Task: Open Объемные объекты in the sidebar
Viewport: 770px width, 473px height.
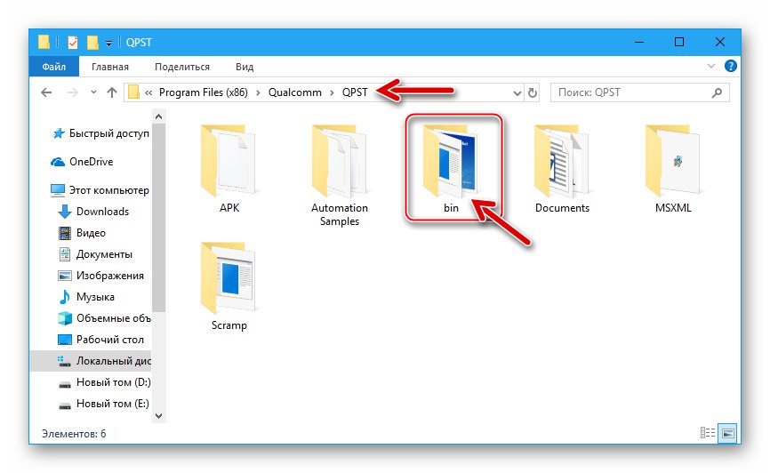Action: 104,318
